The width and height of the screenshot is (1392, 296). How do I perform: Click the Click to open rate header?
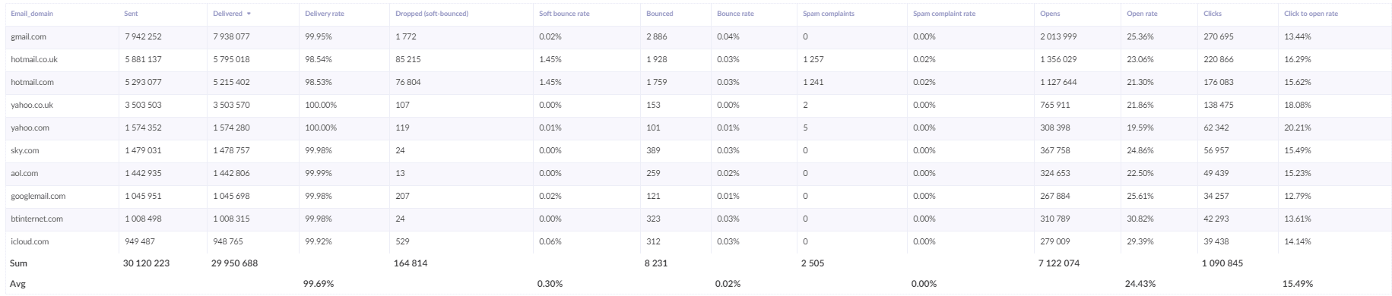[1311, 14]
